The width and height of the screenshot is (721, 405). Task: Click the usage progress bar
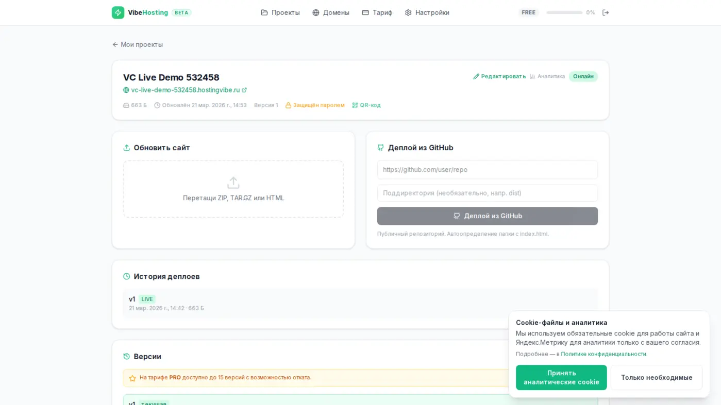point(564,12)
